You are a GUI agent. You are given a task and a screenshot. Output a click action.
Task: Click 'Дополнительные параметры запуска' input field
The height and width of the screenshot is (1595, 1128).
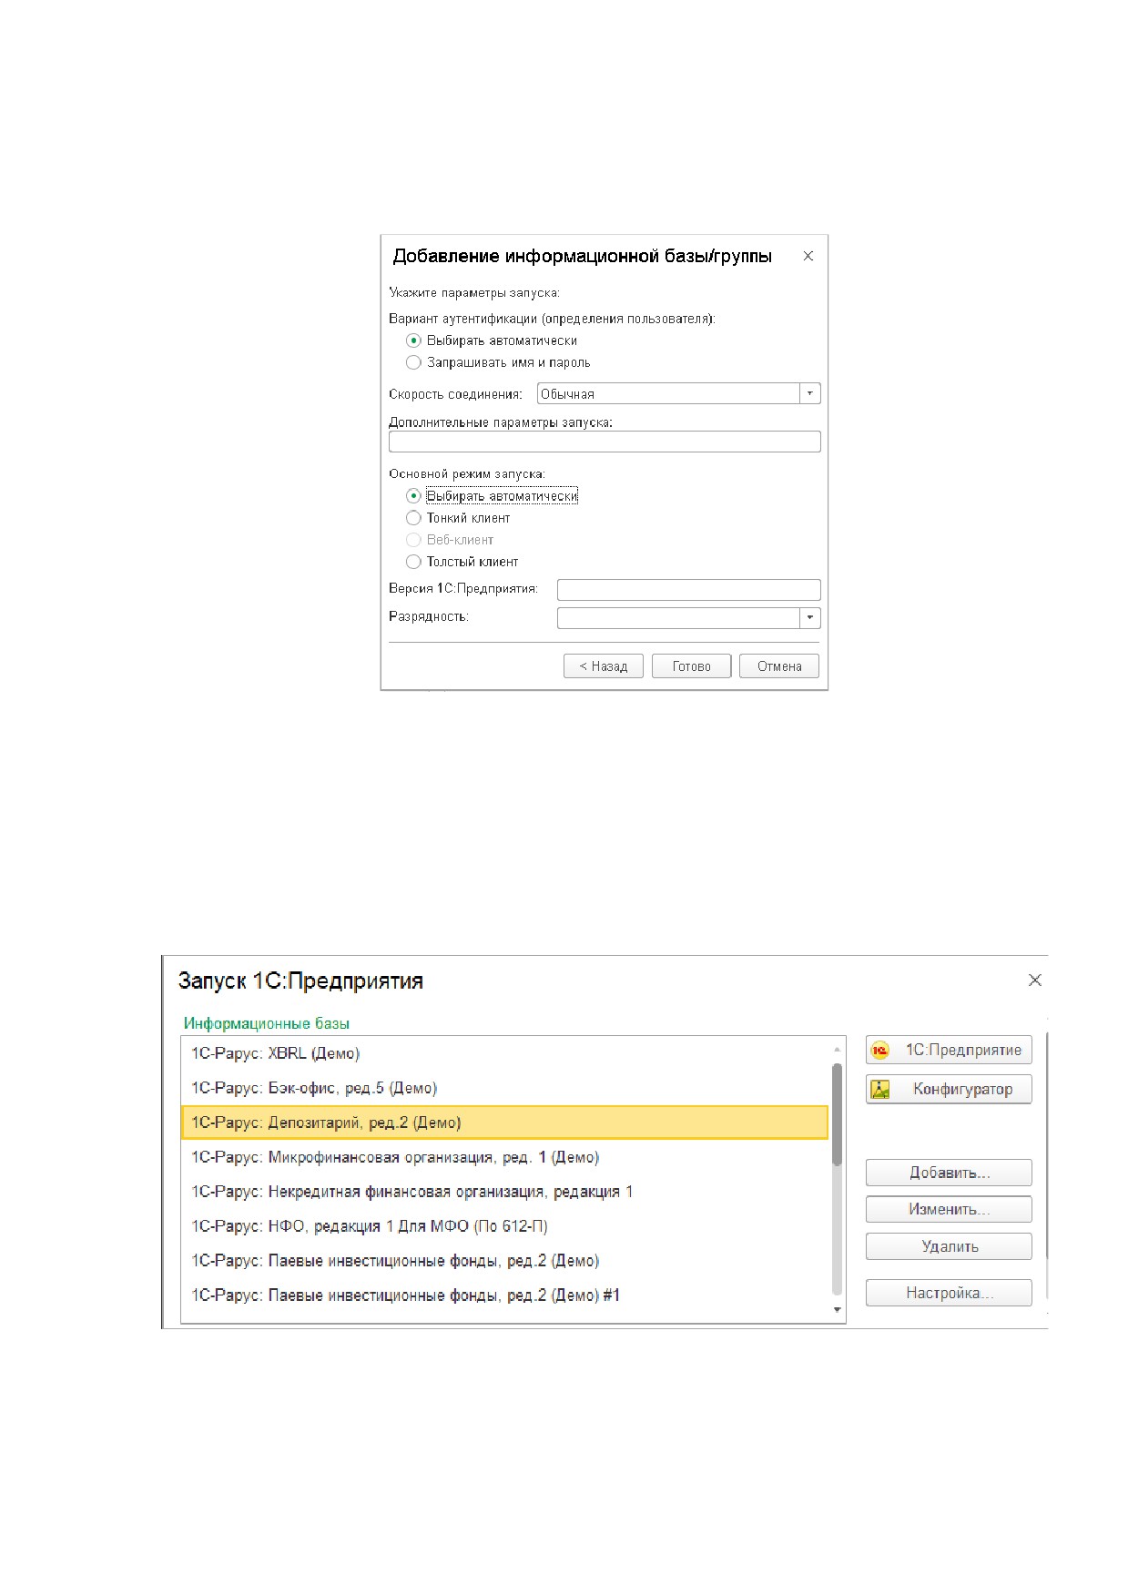click(x=605, y=442)
